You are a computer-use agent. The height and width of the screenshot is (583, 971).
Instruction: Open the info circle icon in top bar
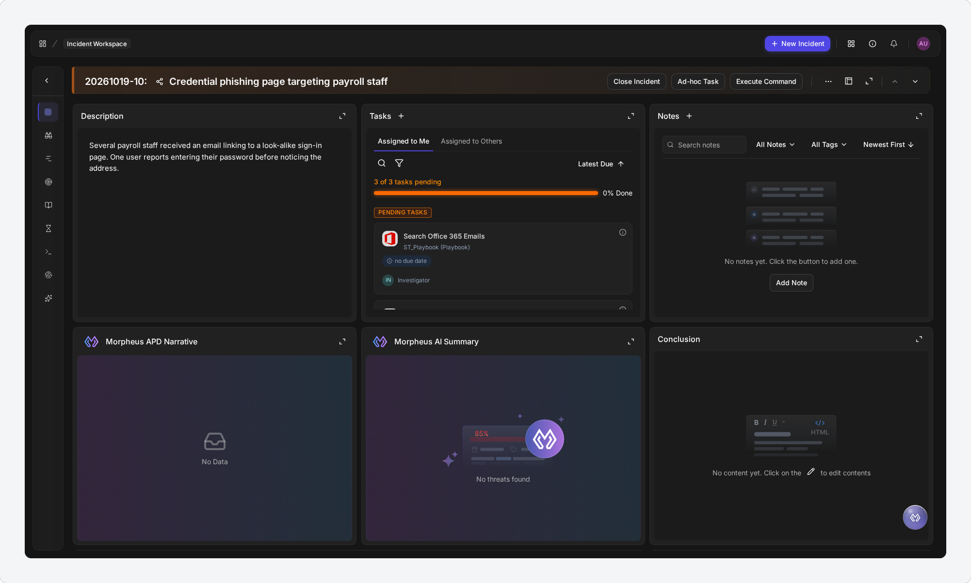tap(873, 44)
